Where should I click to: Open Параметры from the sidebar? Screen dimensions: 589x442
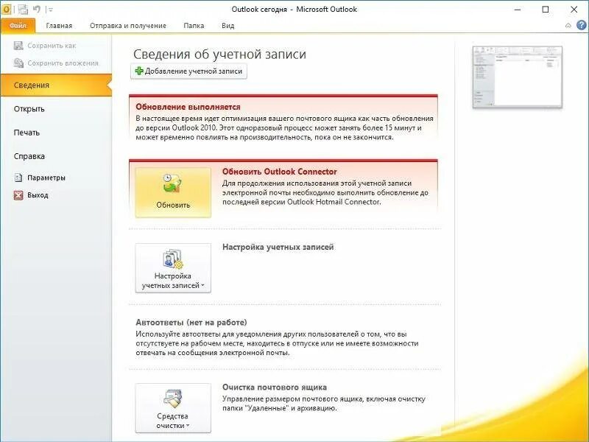coord(40,178)
